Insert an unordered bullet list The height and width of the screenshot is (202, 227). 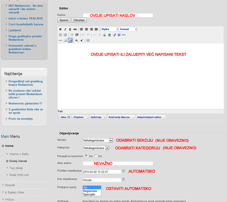click(60, 35)
